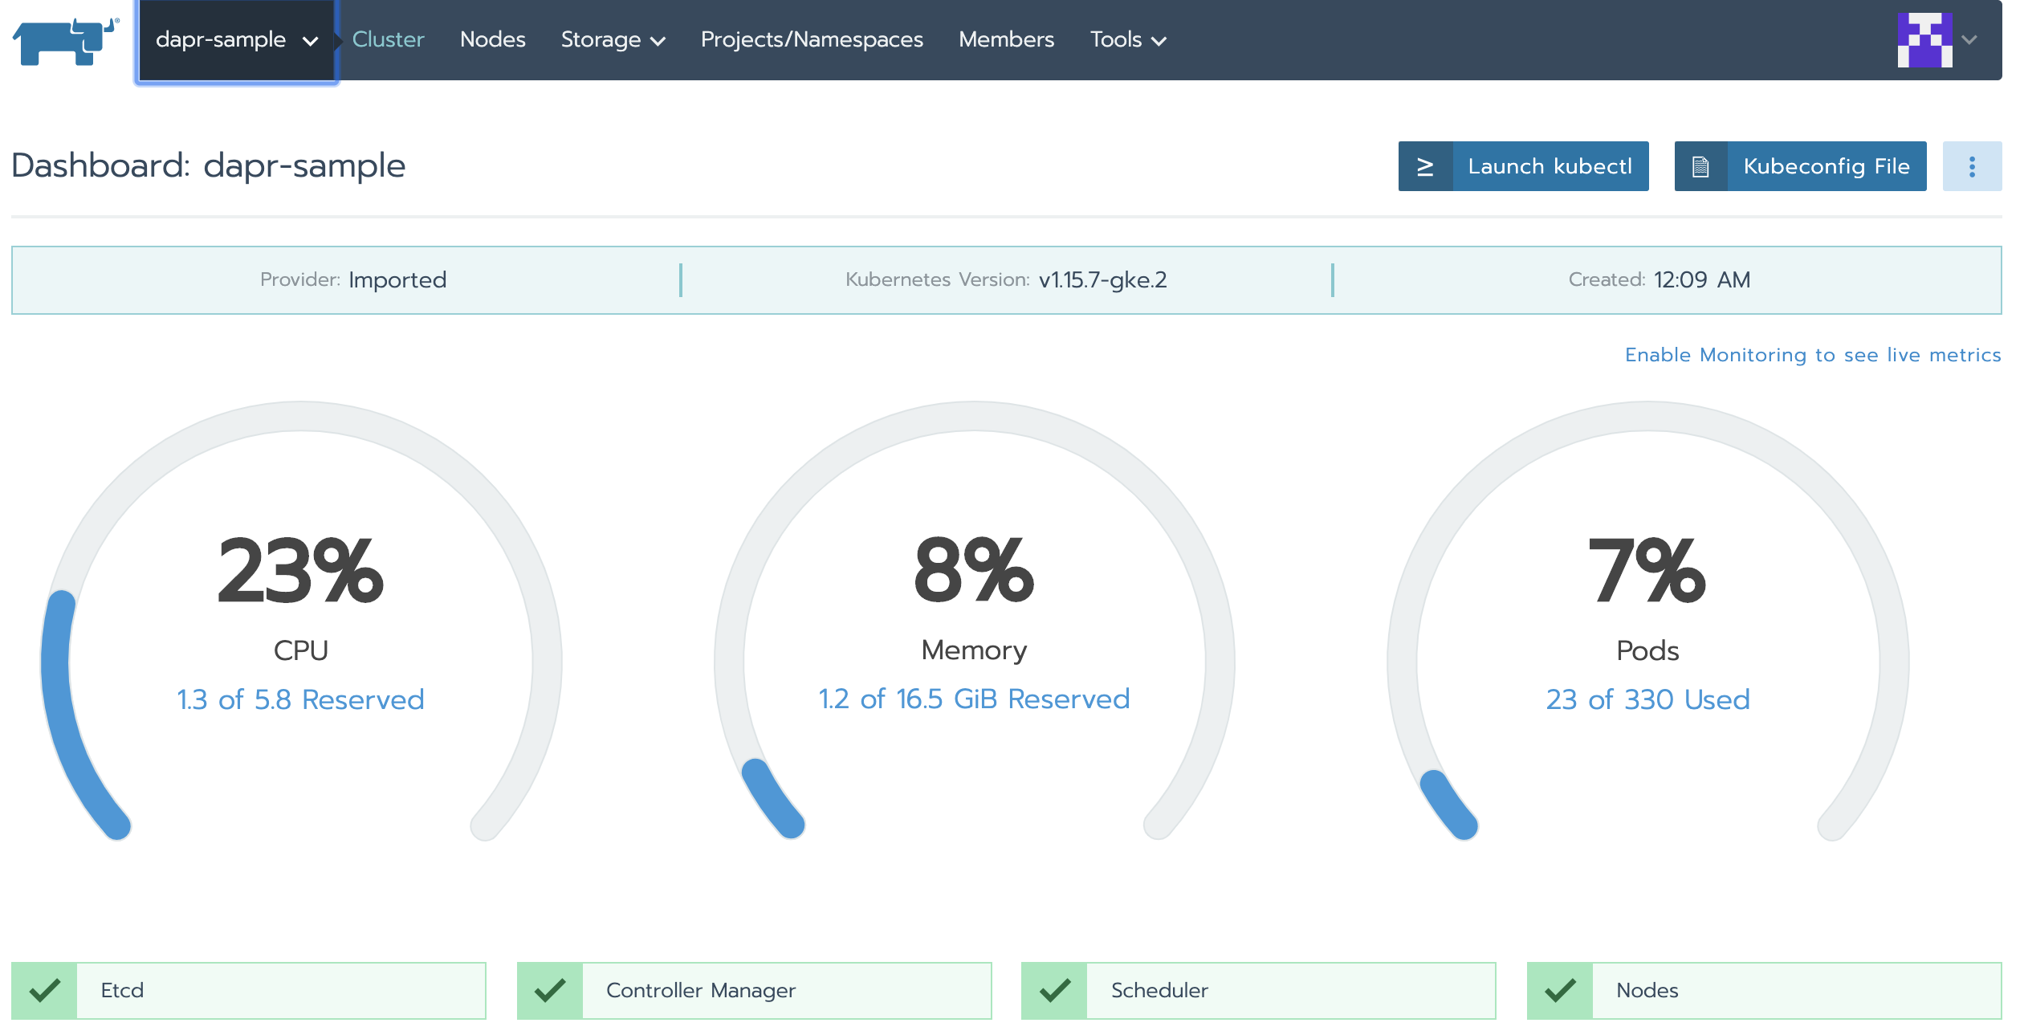
Task: Expand the user account chevron
Action: (1969, 40)
